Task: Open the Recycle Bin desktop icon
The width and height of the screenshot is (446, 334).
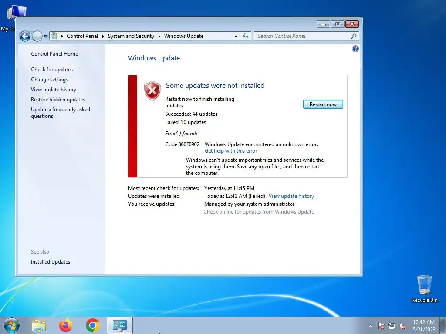Action: point(424,289)
